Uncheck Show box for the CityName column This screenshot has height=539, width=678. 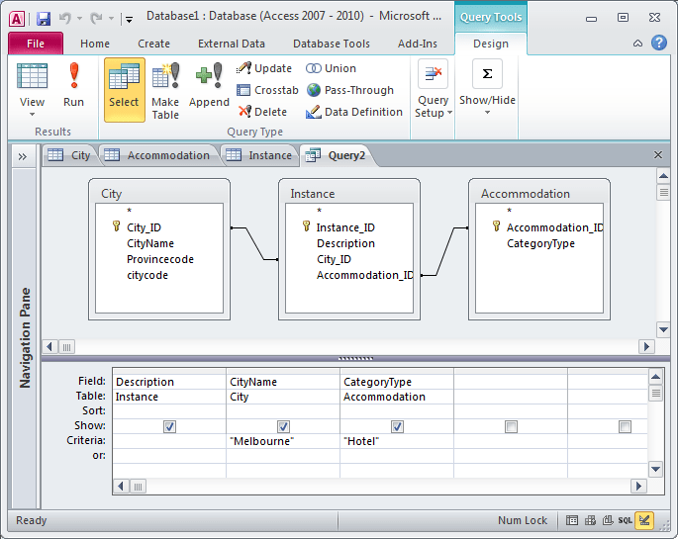[283, 426]
